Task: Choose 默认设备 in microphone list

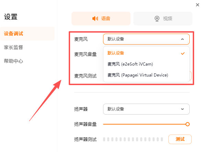Action: click(x=146, y=53)
